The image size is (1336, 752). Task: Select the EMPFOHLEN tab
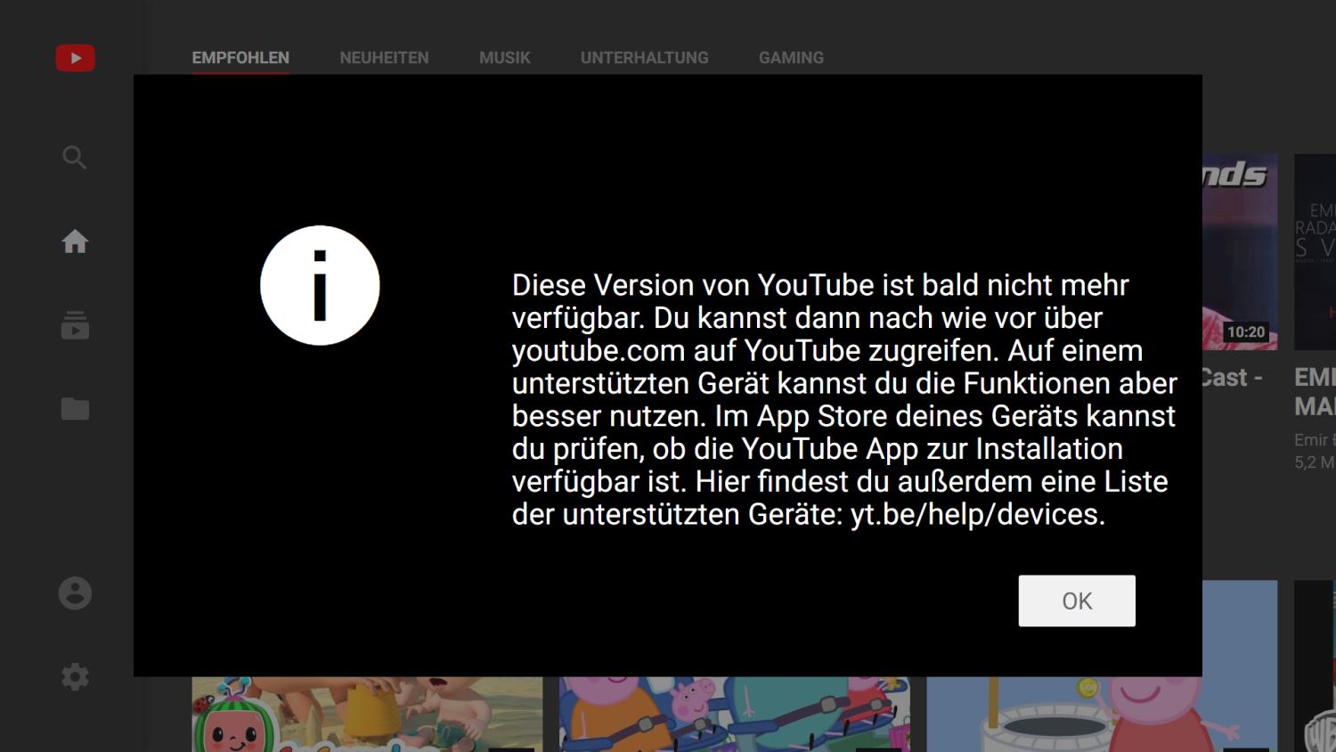point(240,58)
